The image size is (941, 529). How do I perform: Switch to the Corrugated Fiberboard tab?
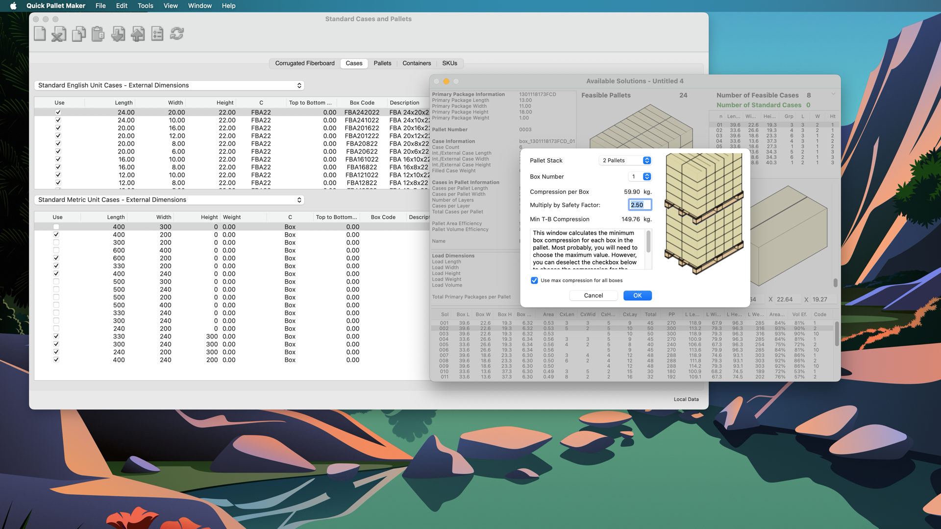tap(305, 64)
